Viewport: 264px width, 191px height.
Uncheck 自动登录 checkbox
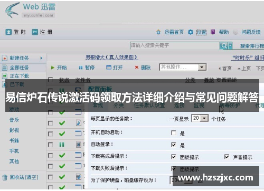point(174,145)
